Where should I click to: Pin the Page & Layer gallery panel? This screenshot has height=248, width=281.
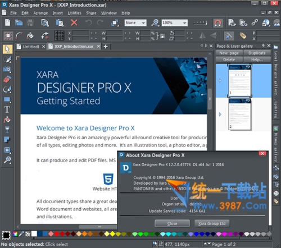pos(263,45)
